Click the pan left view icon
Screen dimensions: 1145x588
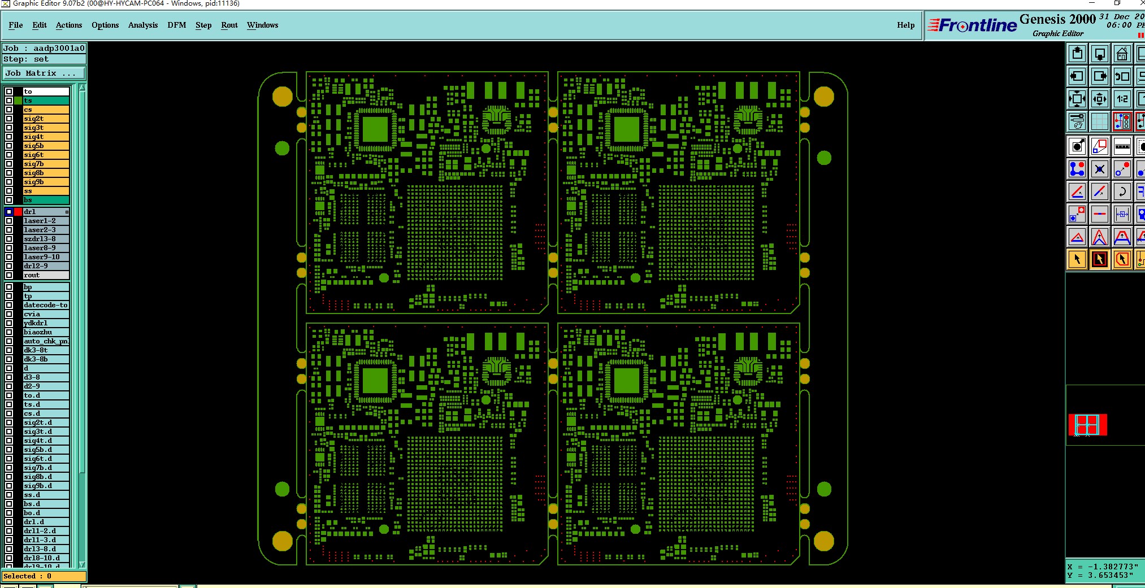click(x=1077, y=76)
